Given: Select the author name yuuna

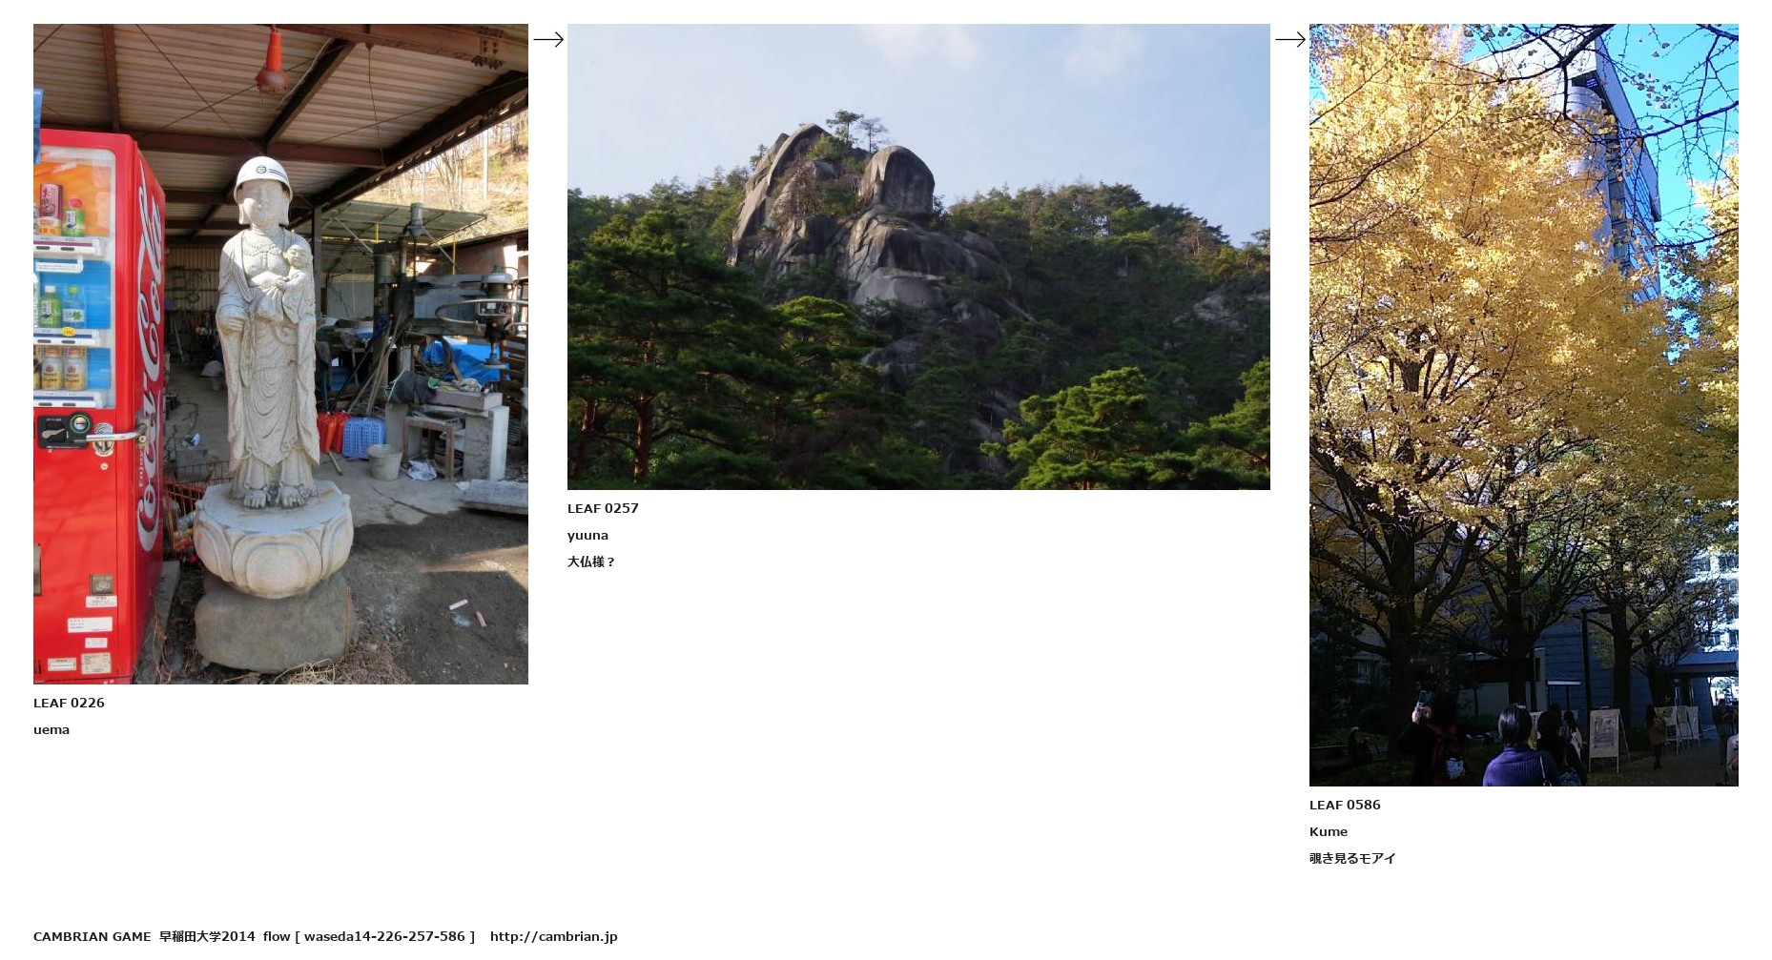Looking at the screenshot, I should (587, 535).
